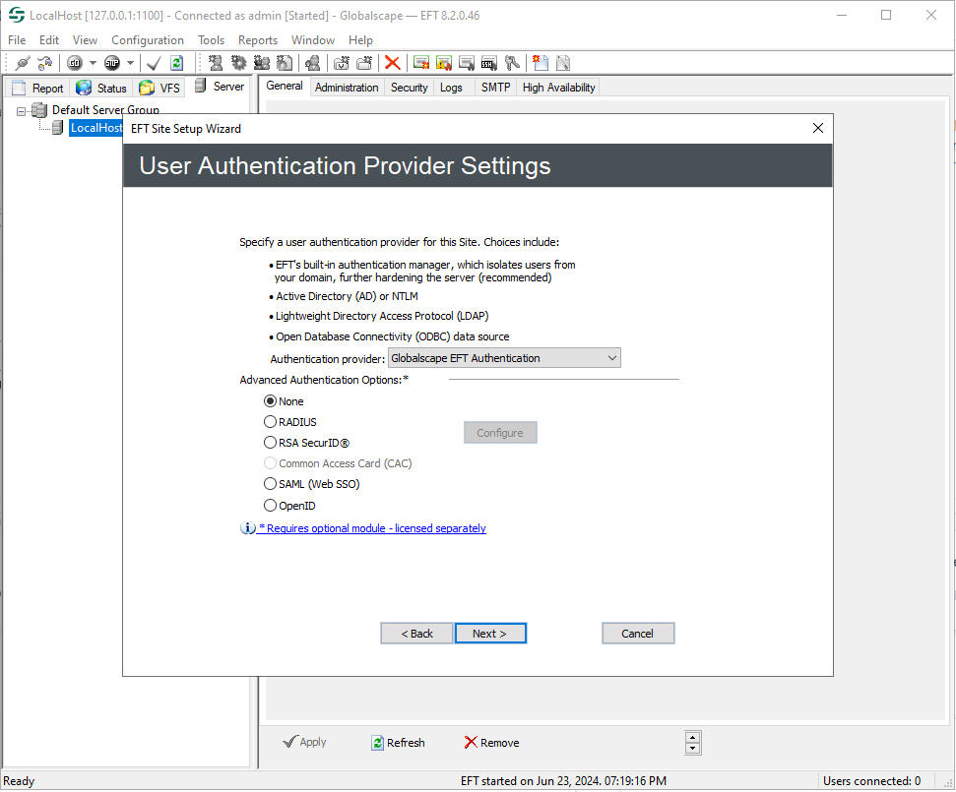Click the up arrow of bottom stepper
The image size is (956, 792).
[x=692, y=737]
